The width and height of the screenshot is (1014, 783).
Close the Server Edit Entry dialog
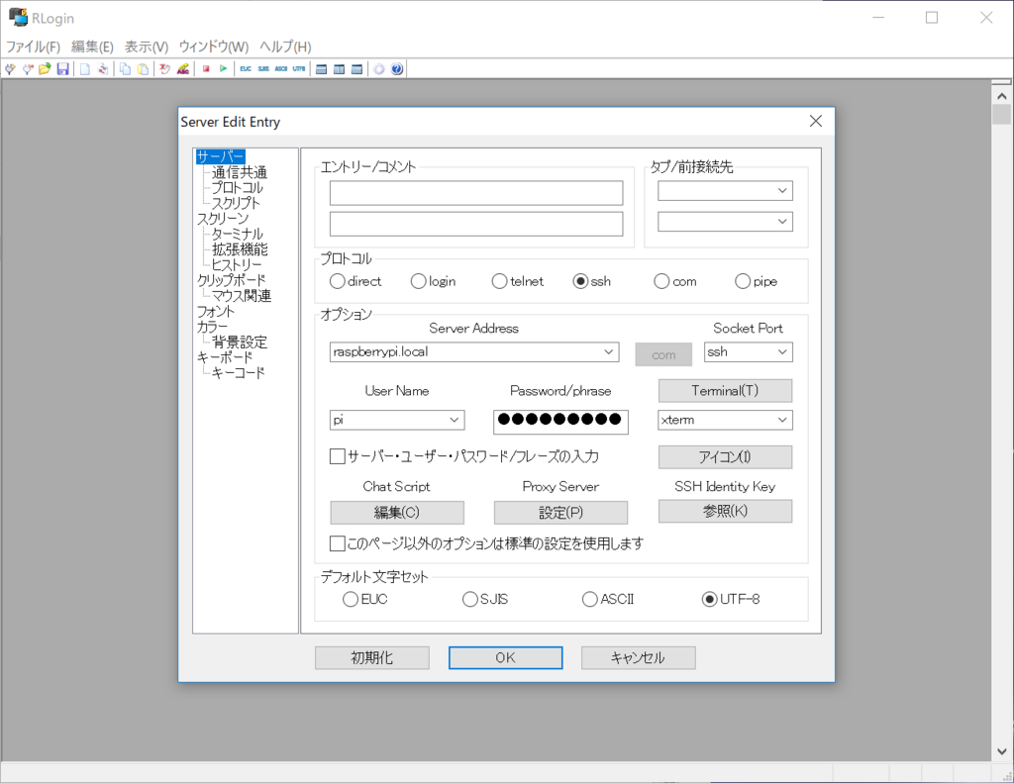(816, 121)
